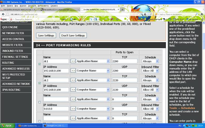The image size is (205, 128).
Task: Click the TCP port field containing 2200
Action: click(124, 61)
